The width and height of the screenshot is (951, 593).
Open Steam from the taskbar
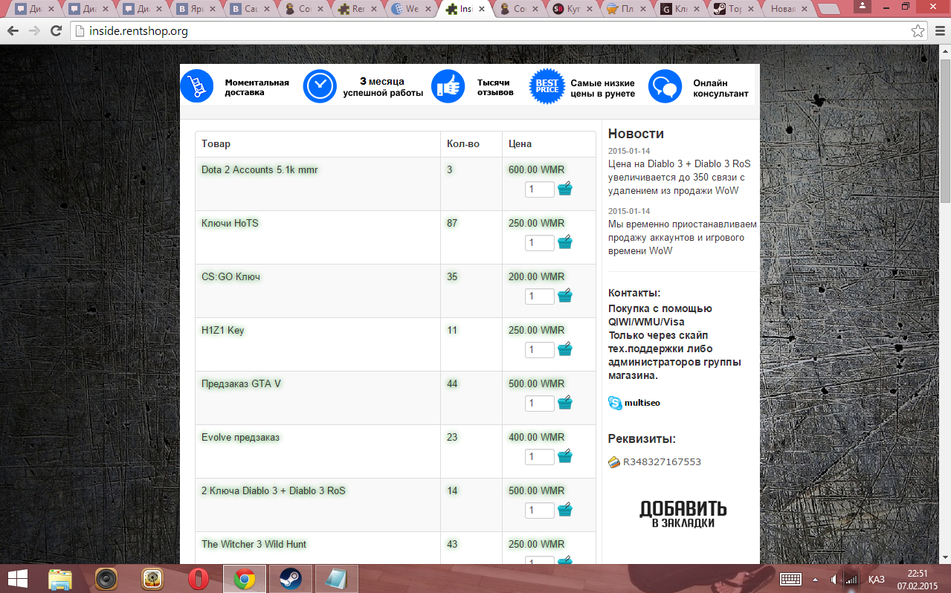click(290, 579)
